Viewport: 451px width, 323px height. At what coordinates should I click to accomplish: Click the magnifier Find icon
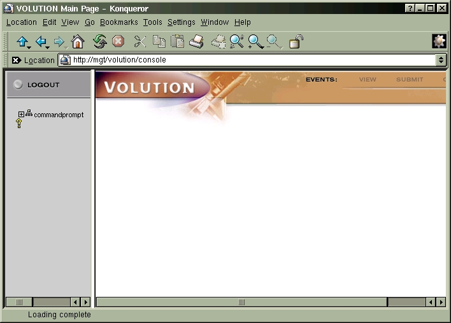236,42
